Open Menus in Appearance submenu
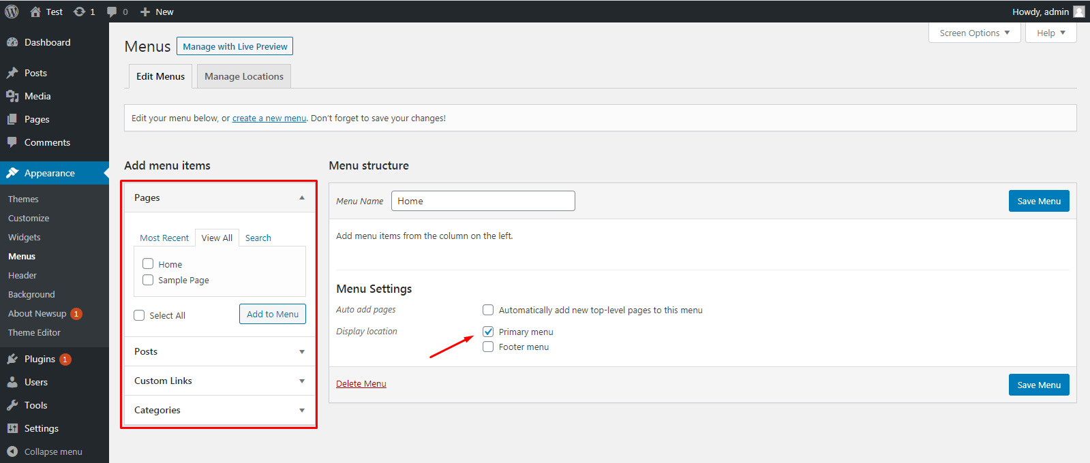 click(x=22, y=257)
